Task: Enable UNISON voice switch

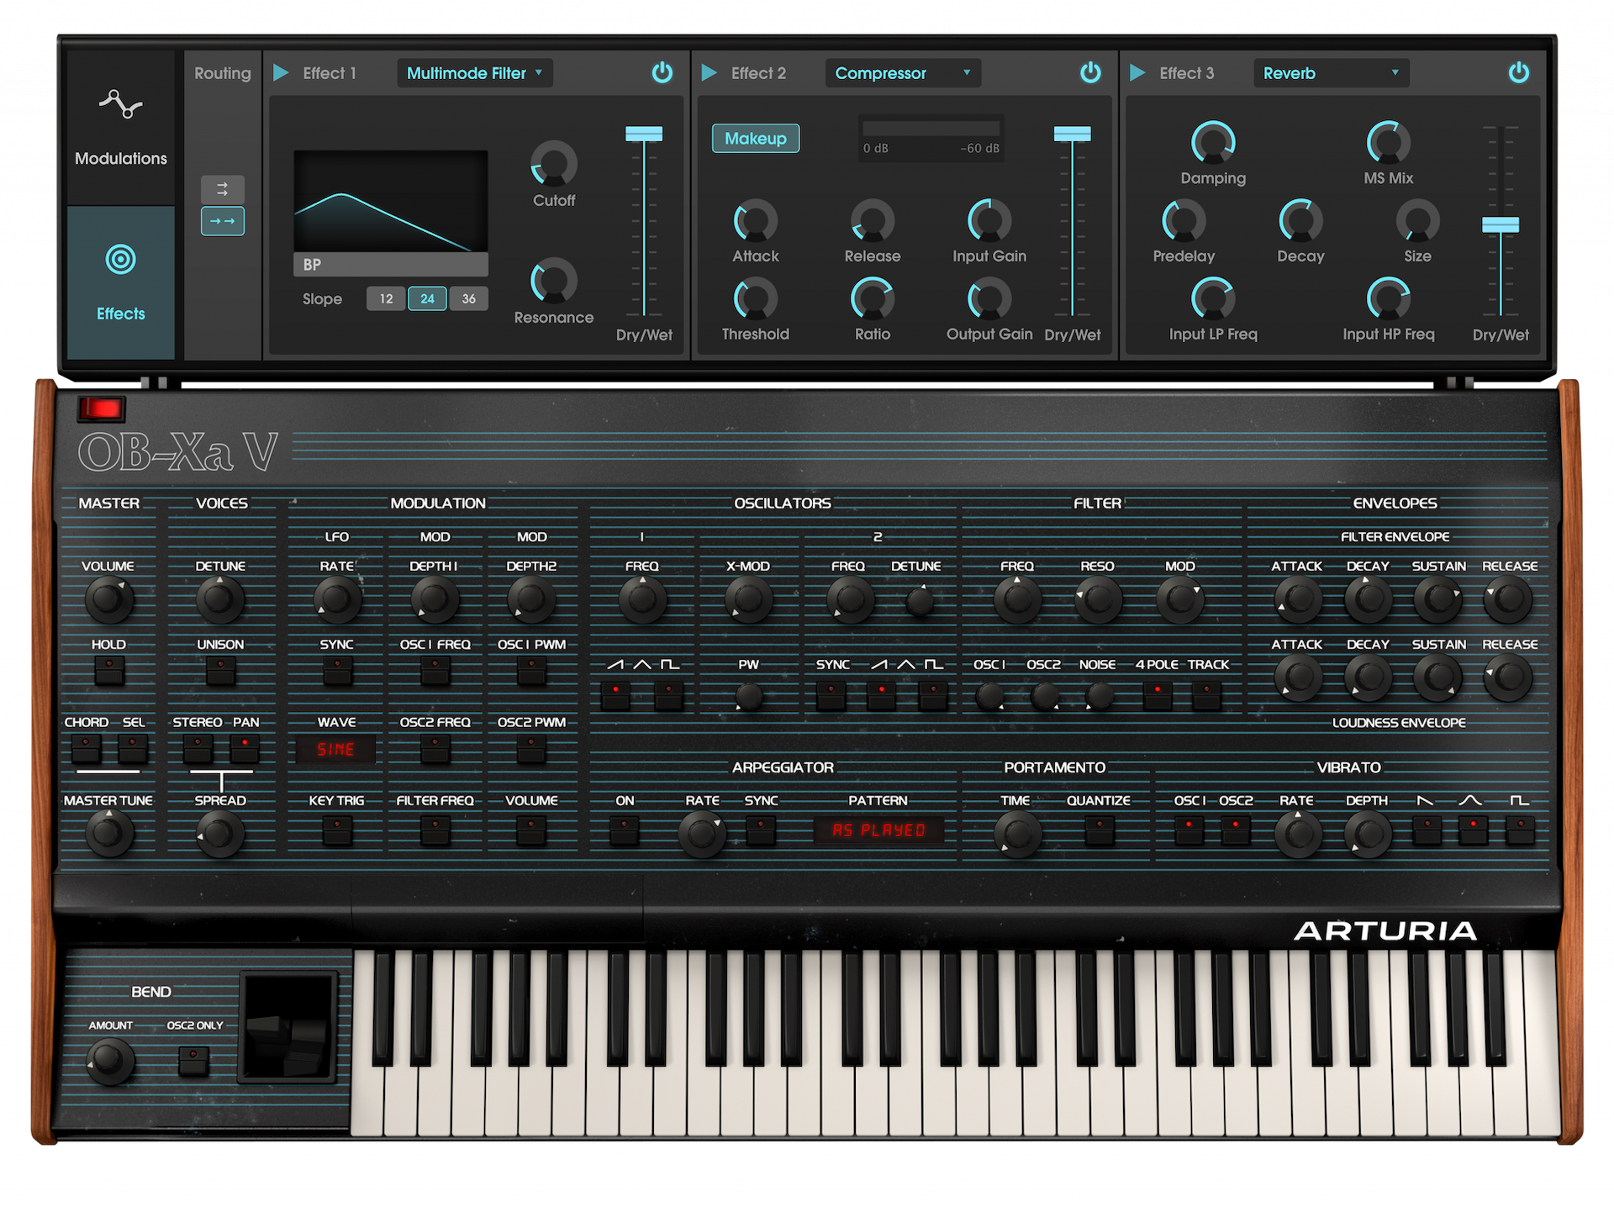Action: 220,670
